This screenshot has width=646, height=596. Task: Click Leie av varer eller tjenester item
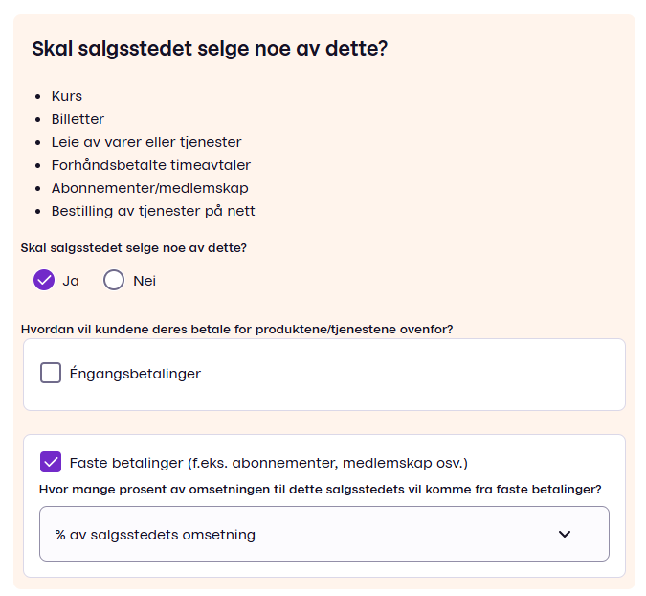[x=146, y=142]
